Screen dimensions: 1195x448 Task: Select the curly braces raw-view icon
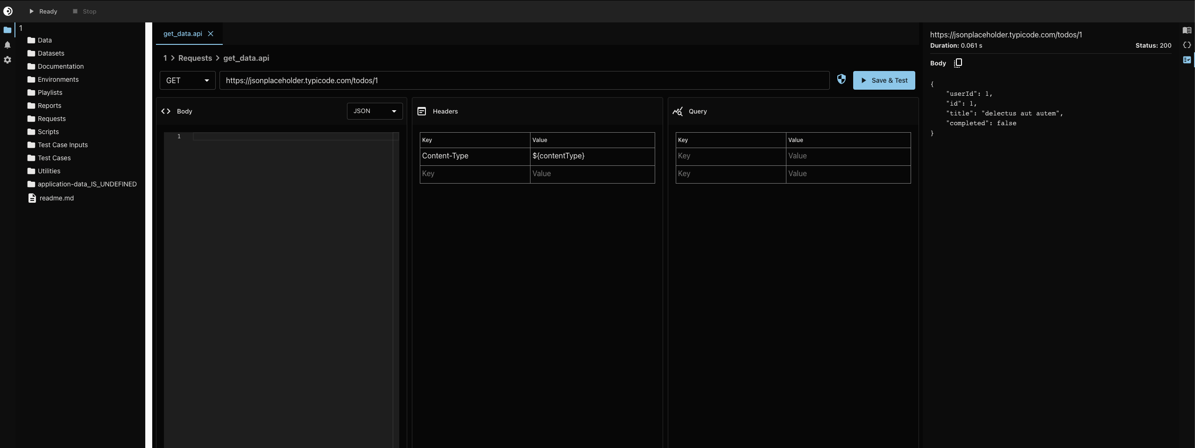click(x=1187, y=45)
